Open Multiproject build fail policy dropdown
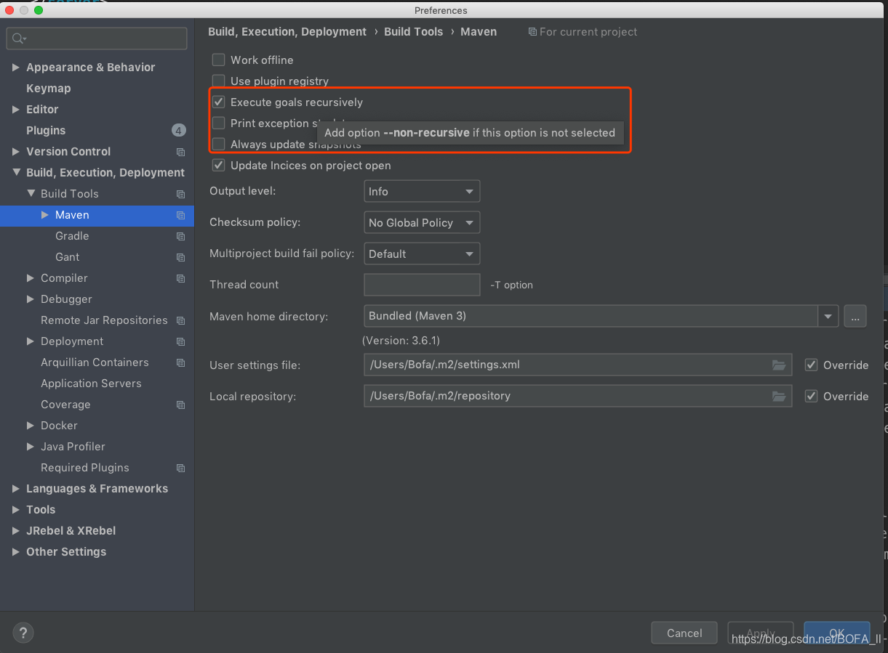 (x=422, y=254)
